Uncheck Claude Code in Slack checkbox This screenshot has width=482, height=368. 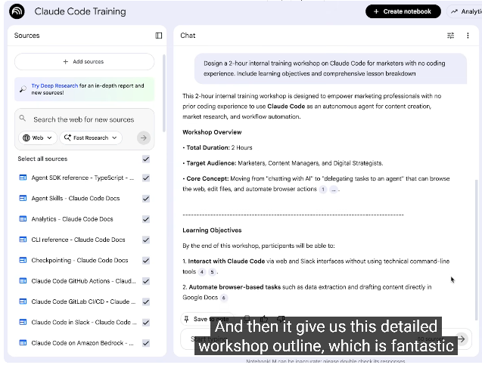(x=146, y=322)
